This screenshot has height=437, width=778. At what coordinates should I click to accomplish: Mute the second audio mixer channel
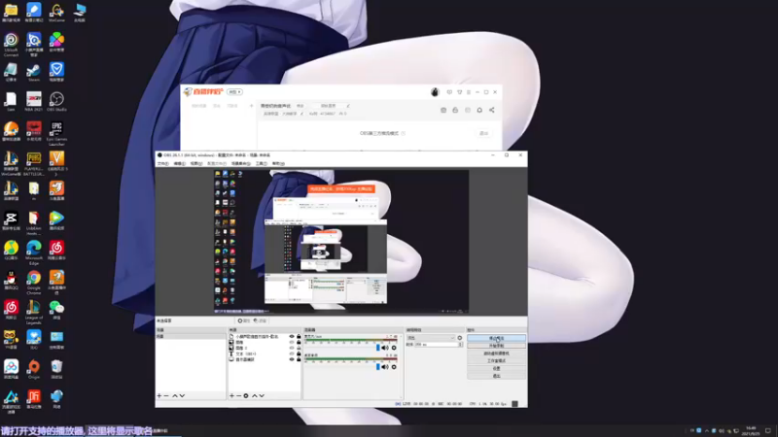click(x=385, y=367)
